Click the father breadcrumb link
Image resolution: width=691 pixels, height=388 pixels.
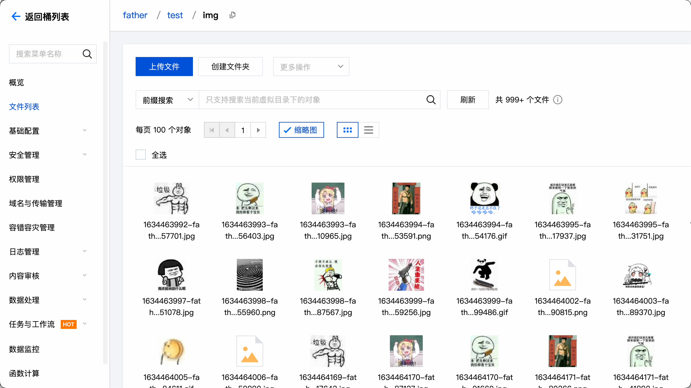pyautogui.click(x=135, y=15)
